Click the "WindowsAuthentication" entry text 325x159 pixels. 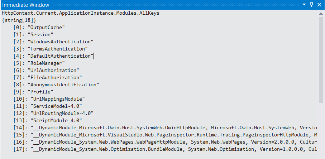61,42
